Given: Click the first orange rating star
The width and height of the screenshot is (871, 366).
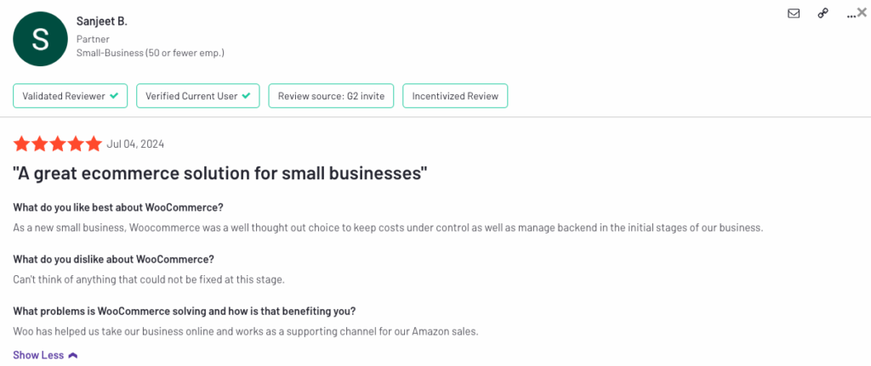Looking at the screenshot, I should point(21,144).
